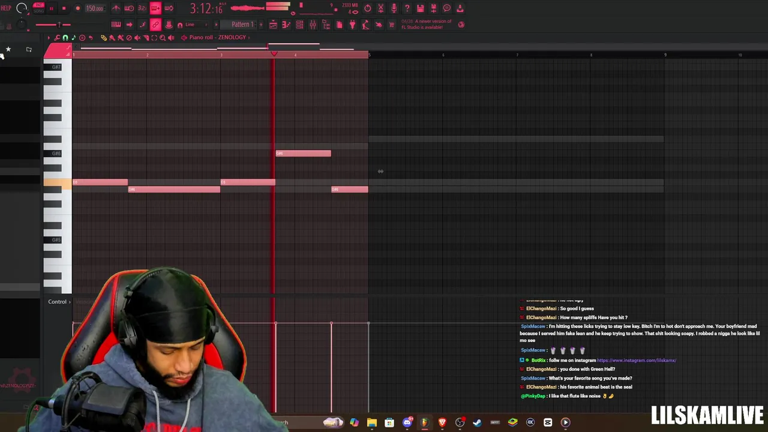
Task: Open the Instagram link in chat overlay
Action: click(x=637, y=361)
